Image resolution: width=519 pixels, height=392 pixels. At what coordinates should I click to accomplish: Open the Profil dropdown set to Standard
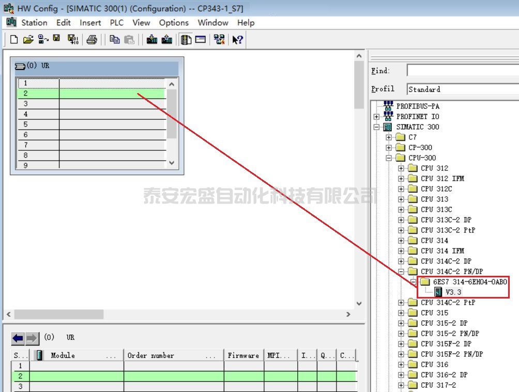(x=462, y=89)
